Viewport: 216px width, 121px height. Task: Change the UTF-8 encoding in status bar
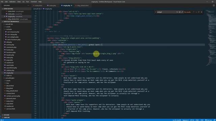(192, 120)
